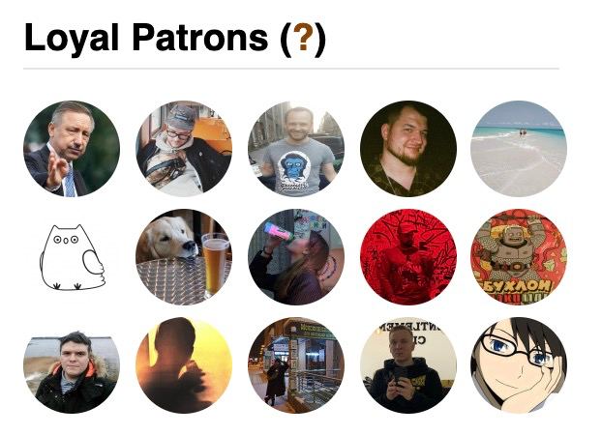Select avatar of person wearing cap and glasses
This screenshot has height=435, width=602.
(x=184, y=149)
